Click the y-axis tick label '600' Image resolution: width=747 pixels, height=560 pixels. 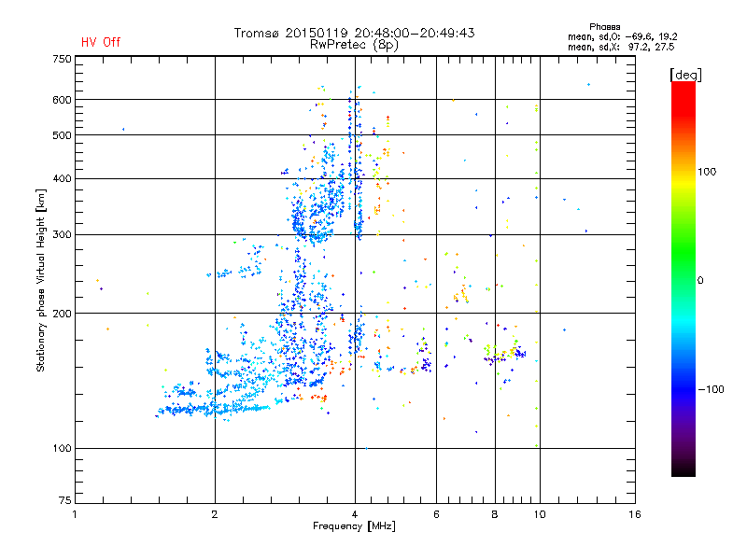62,100
